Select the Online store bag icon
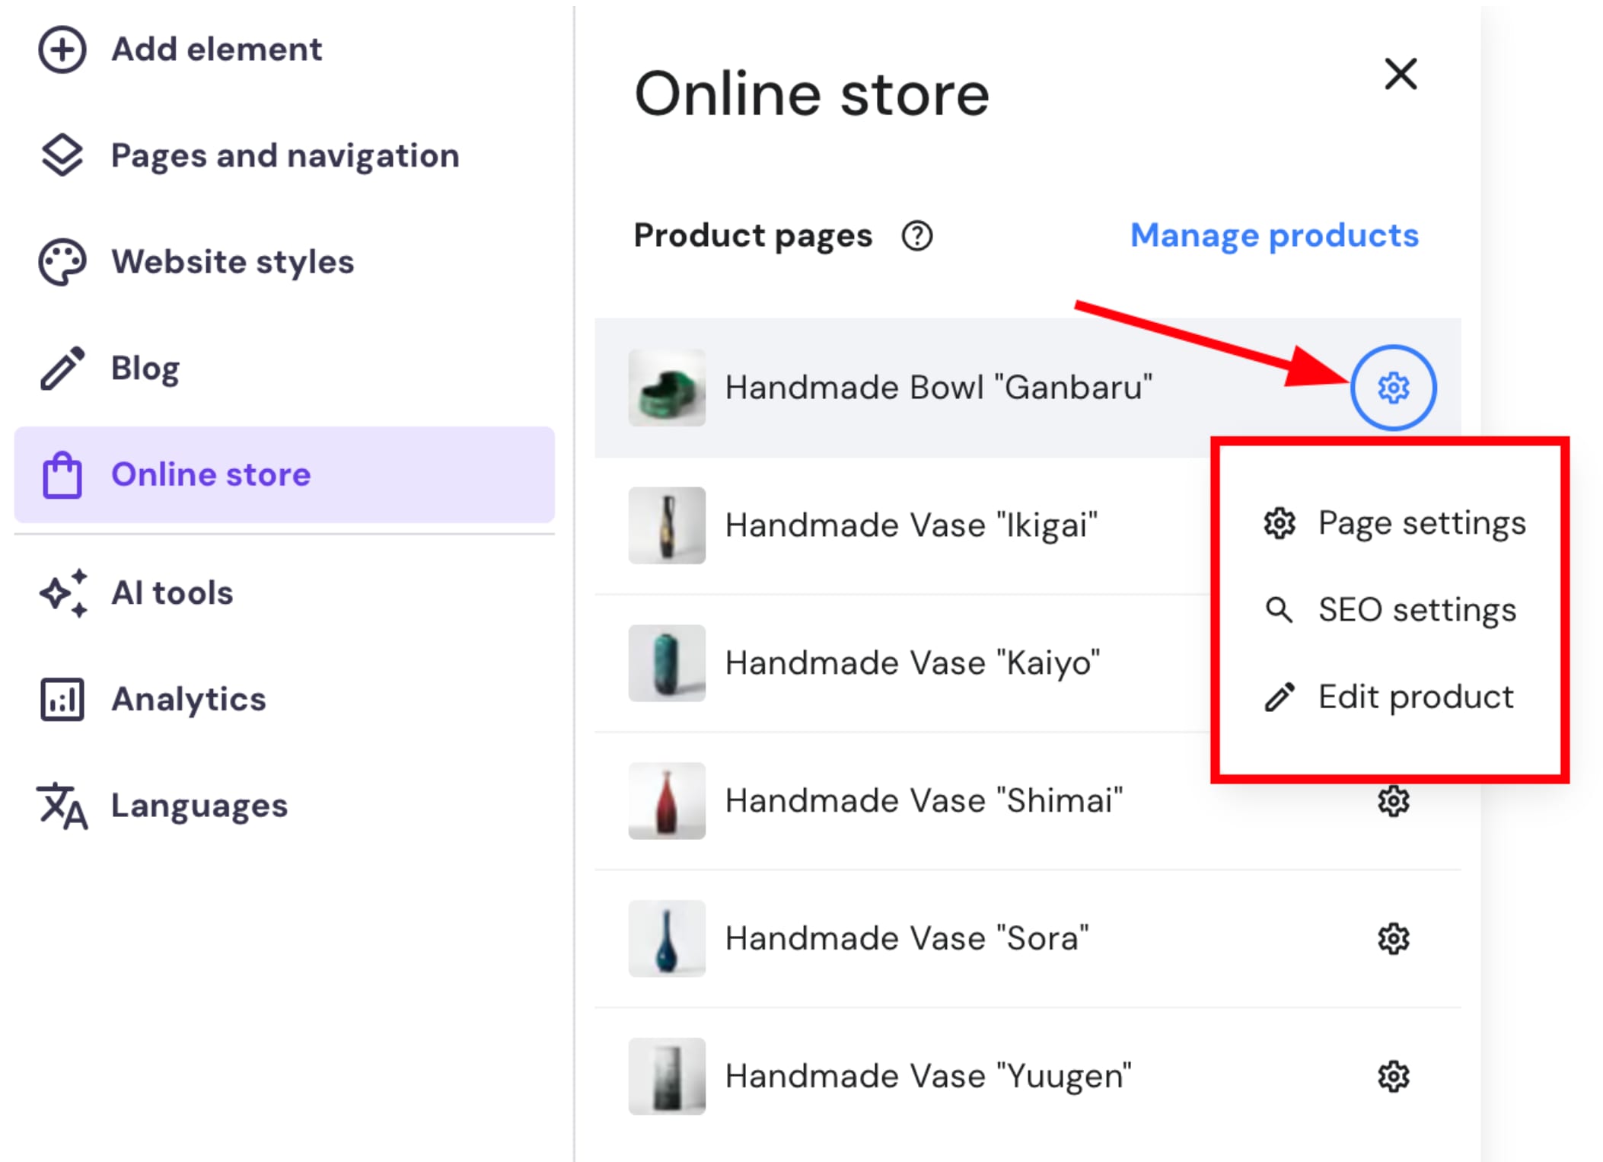The image size is (1603, 1162). point(62,474)
